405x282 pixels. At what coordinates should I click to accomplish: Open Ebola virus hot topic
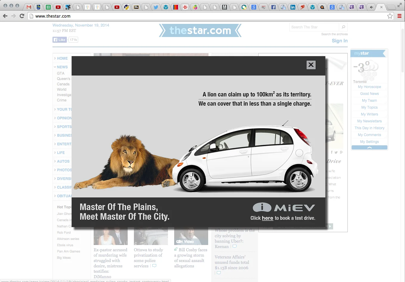click(x=65, y=245)
